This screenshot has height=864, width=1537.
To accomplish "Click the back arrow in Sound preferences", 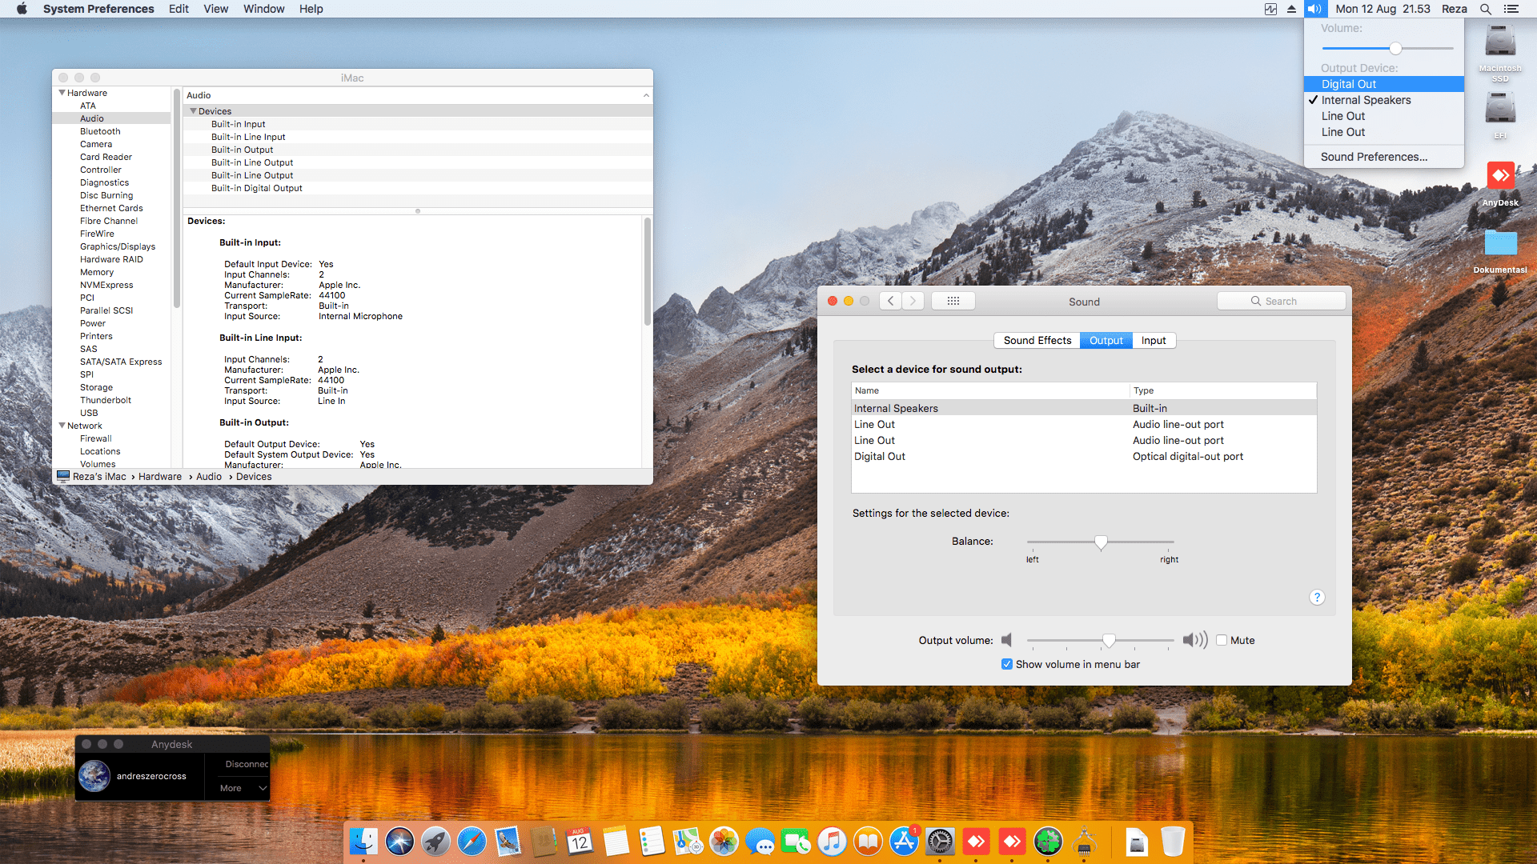I will (891, 301).
